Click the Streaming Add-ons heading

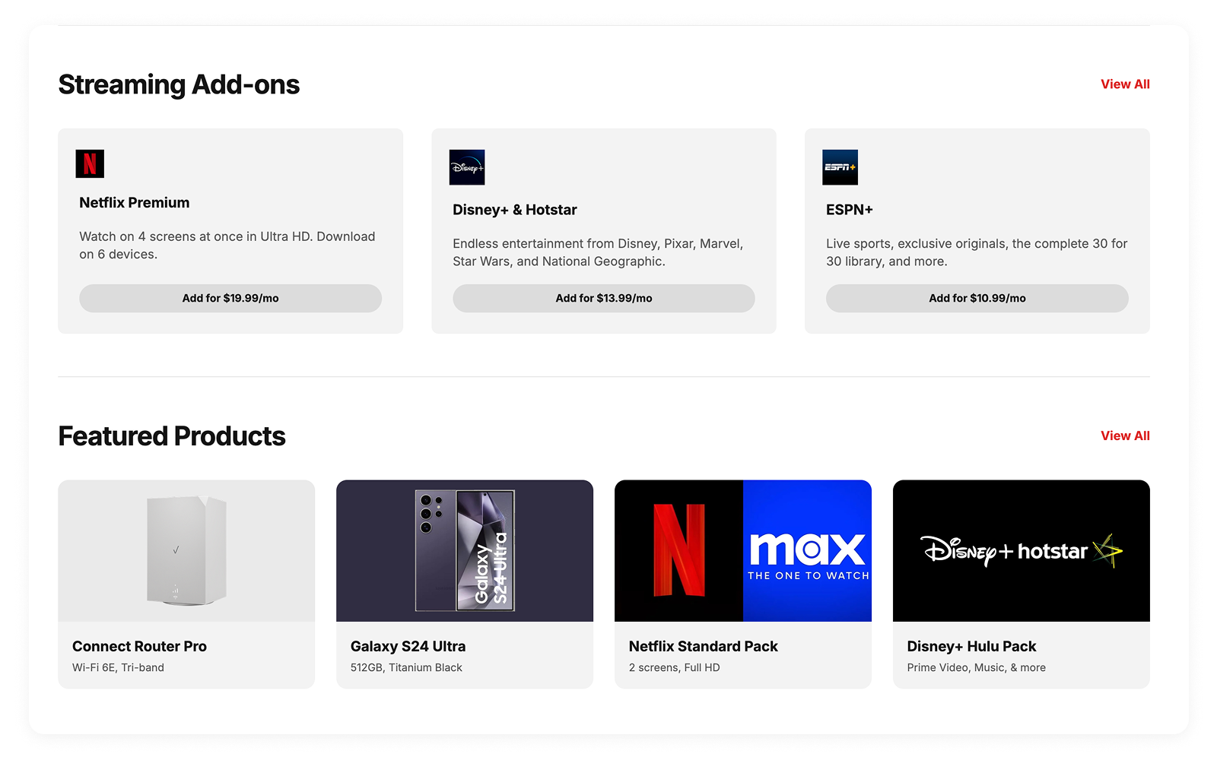pyautogui.click(x=179, y=84)
